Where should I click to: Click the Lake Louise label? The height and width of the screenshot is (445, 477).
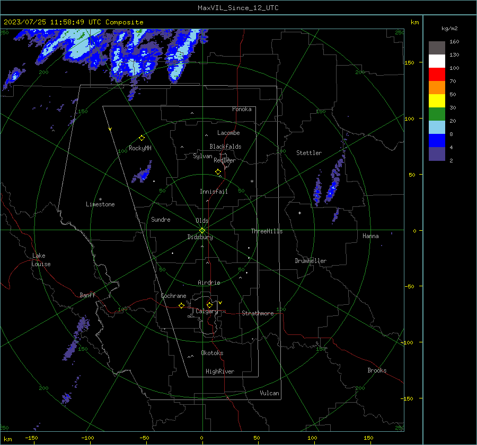(x=41, y=260)
